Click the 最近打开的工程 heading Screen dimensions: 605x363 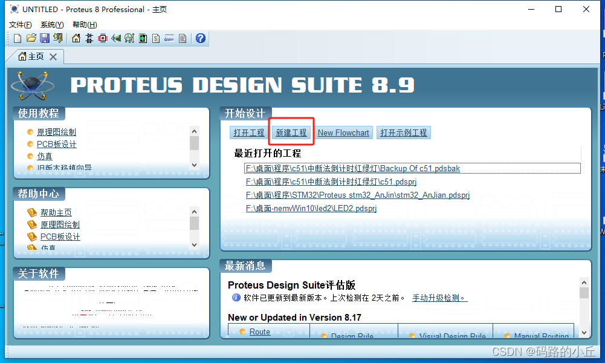[267, 153]
